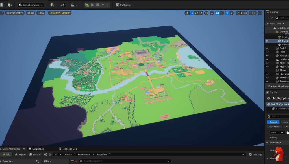This screenshot has width=289, height=164.
Task: Select the rotate gizmo tool
Action: point(196,13)
